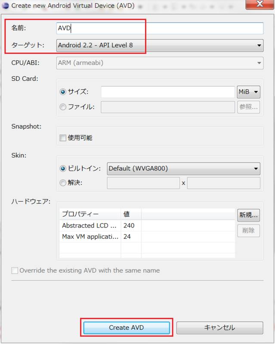Click the resolution width input field
Screen dimensions: 275x344
[x=143, y=183]
